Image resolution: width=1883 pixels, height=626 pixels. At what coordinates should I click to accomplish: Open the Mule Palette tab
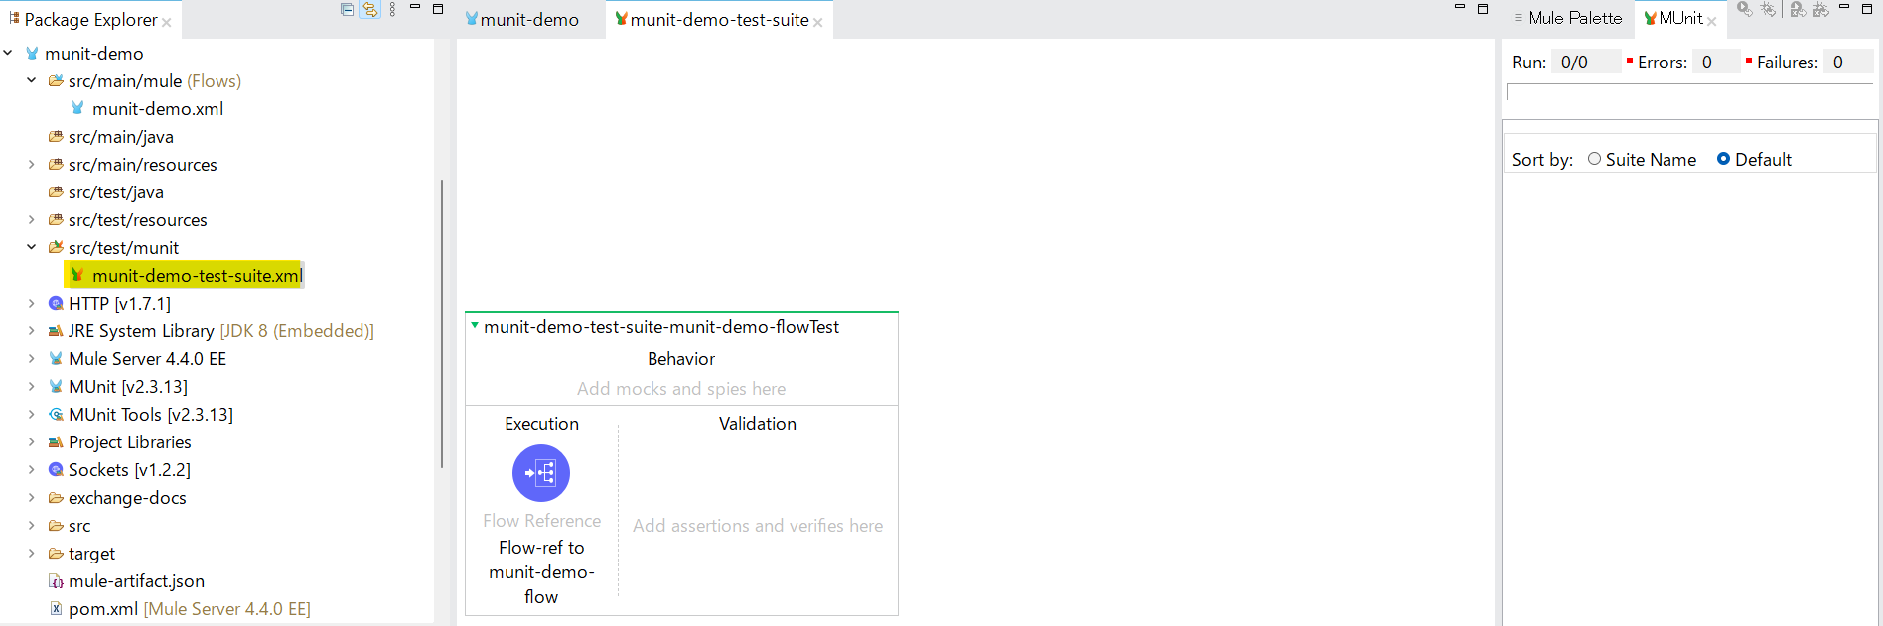[1568, 18]
